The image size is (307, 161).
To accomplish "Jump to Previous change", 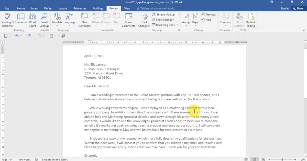I will click(x=209, y=15).
